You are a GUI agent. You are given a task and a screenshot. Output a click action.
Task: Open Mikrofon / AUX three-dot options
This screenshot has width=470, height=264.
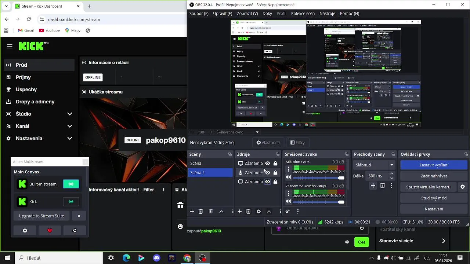[289, 169]
